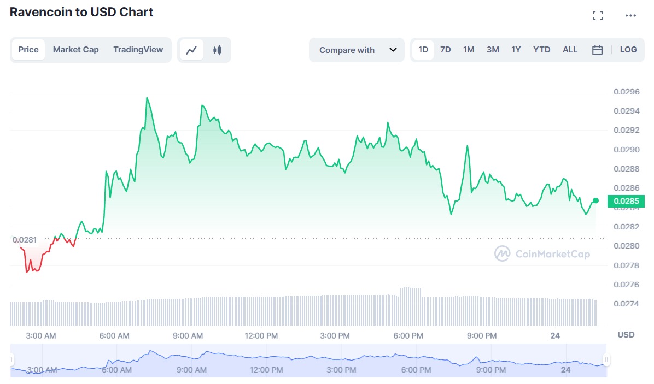Switch to line chart view
This screenshot has width=654, height=384.
pyautogui.click(x=191, y=50)
